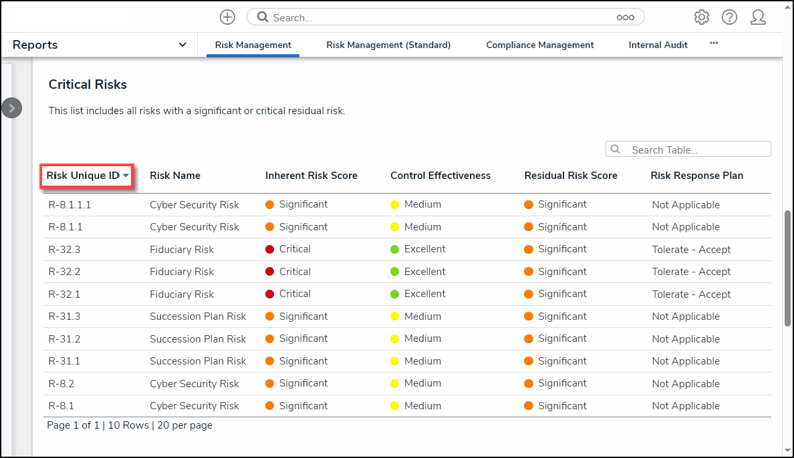Click the help question mark icon
The width and height of the screenshot is (794, 458).
tap(729, 17)
